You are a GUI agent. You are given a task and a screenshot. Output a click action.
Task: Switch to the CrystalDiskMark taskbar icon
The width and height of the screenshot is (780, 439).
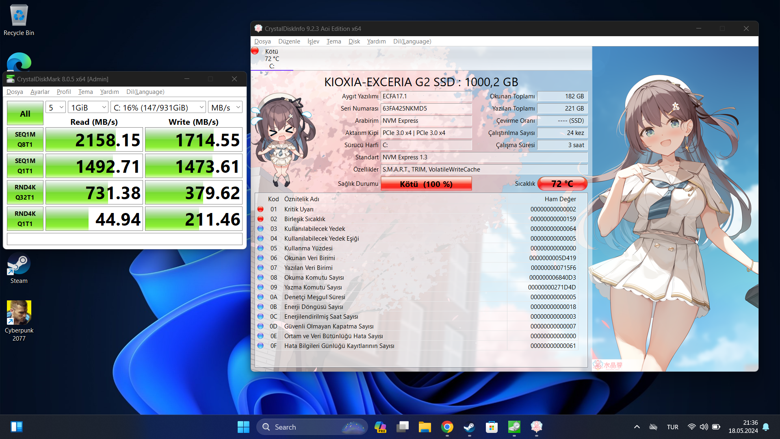point(514,427)
